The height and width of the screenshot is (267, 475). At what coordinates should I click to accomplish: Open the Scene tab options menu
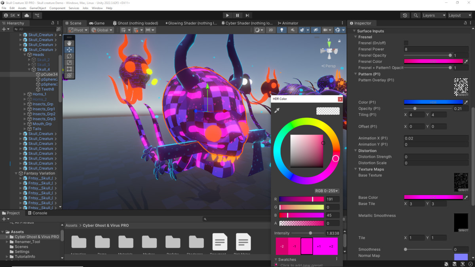[342, 23]
